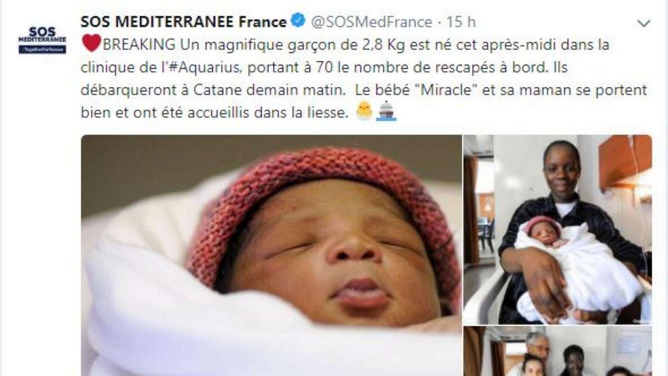This screenshot has width=668, height=376.
Task: Open the SOS MEDITERRANEE France account name
Action: point(184,22)
